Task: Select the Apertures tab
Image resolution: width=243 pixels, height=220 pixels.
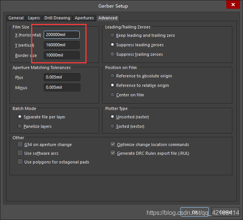Action: [84, 18]
